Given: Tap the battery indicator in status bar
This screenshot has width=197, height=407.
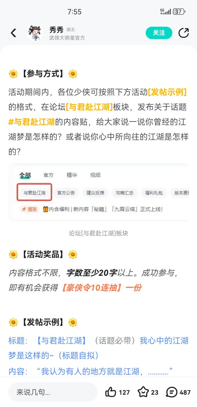Looking at the screenshot, I should pos(179,12).
